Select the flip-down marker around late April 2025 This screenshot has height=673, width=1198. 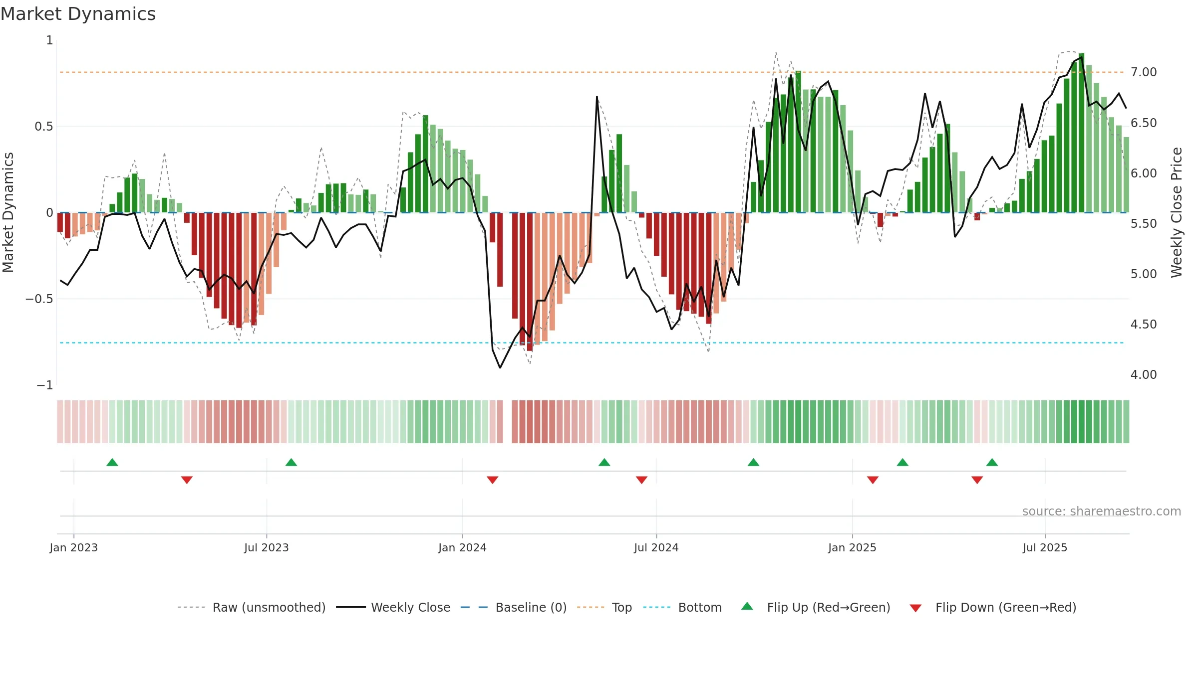coord(977,480)
